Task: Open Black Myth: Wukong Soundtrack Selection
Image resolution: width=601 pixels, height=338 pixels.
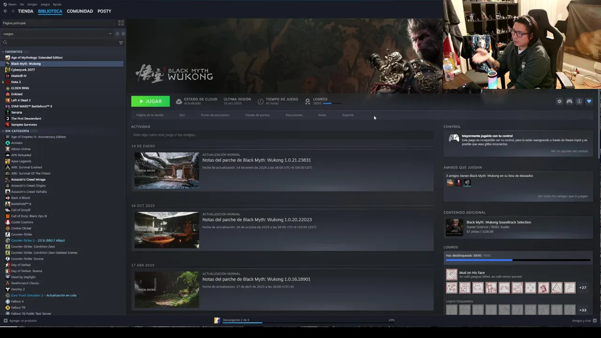Action: point(499,222)
